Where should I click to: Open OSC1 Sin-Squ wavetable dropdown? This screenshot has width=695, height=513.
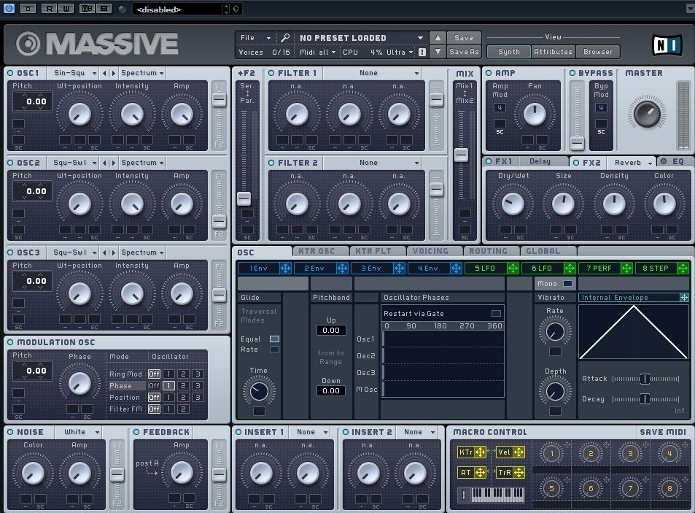coord(74,73)
